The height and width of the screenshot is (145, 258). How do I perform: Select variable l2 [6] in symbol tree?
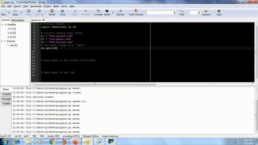click(x=13, y=33)
